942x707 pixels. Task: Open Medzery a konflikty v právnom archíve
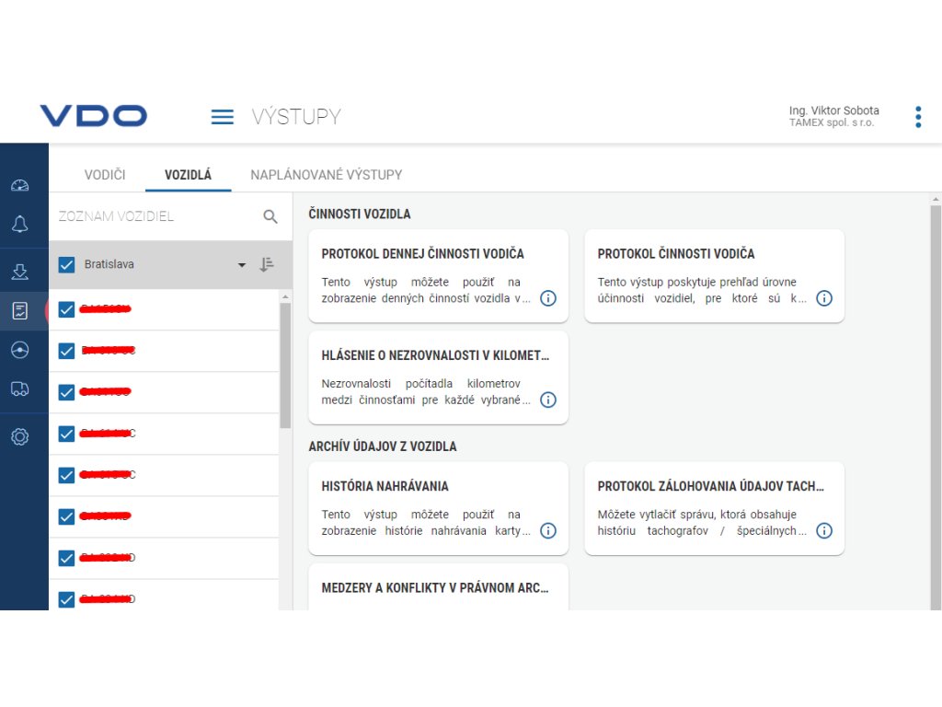click(438, 587)
